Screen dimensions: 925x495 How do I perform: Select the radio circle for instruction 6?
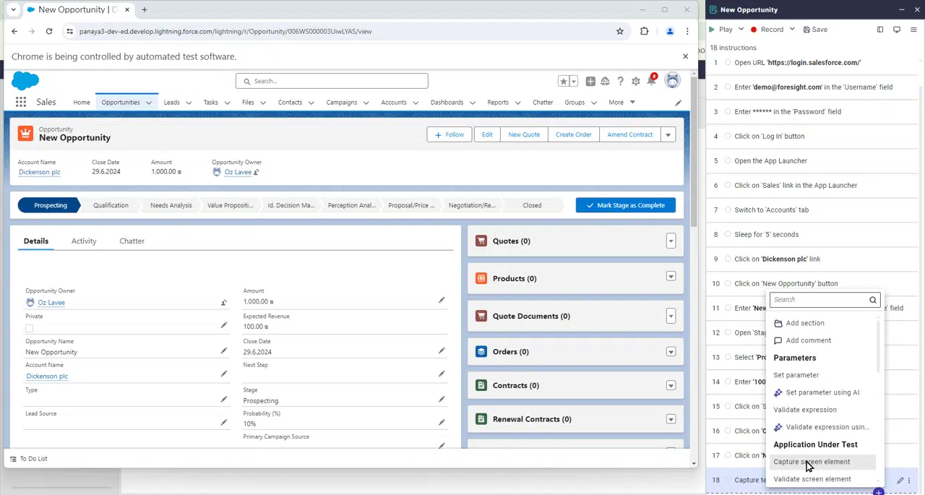click(728, 186)
